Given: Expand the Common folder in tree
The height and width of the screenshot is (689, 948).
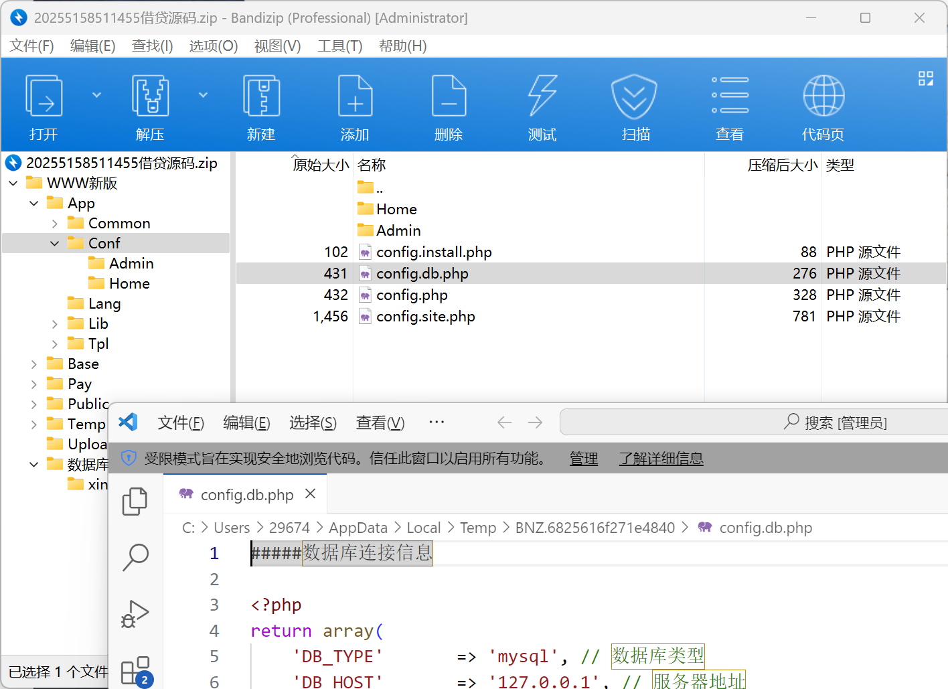Looking at the screenshot, I should click(55, 224).
